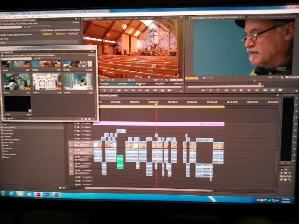The image size is (299, 224).
Task: Click Mark In in the Program monitor
Action: coord(211,90)
